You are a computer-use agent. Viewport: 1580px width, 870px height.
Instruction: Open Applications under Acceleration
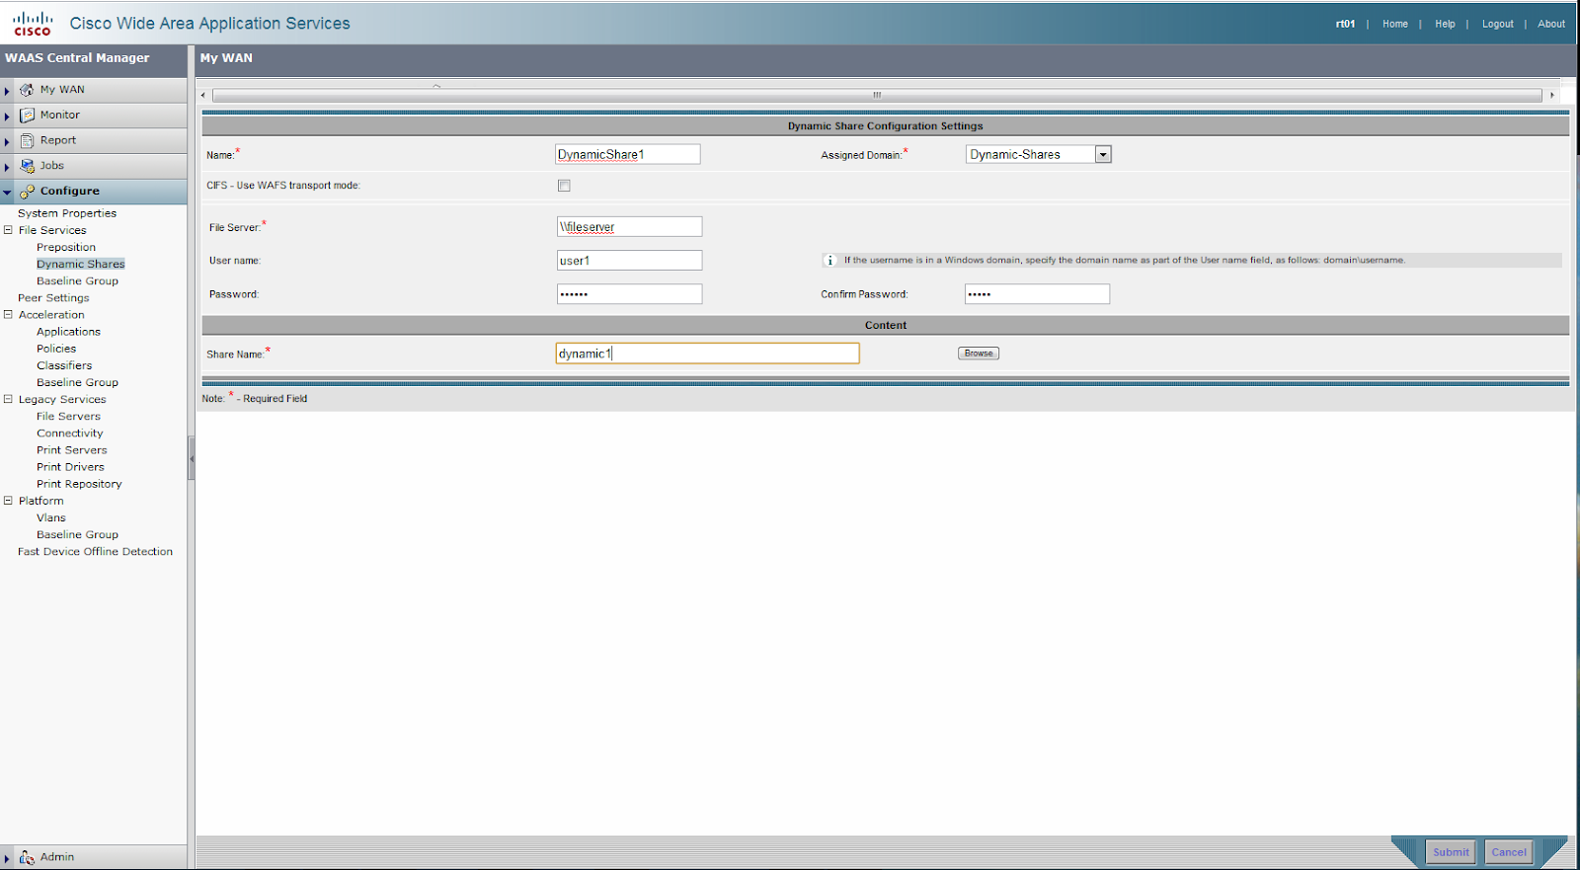point(68,332)
